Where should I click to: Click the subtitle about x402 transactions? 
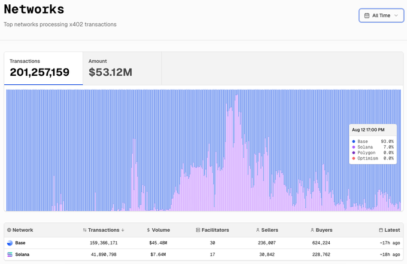click(60, 24)
